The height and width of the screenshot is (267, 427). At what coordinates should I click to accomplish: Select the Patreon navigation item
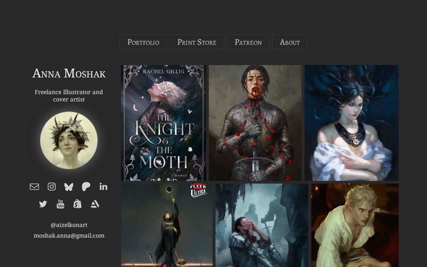tap(248, 42)
